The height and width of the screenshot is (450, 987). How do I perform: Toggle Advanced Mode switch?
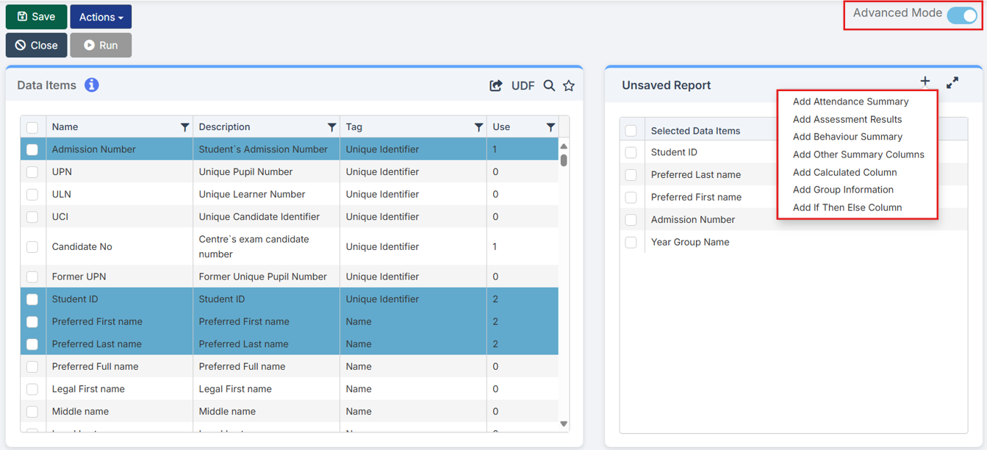pos(961,15)
